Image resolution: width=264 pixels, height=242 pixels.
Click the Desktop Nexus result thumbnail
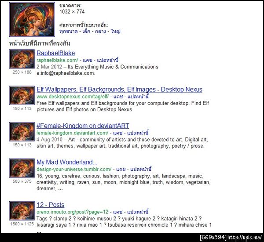(x=22, y=95)
